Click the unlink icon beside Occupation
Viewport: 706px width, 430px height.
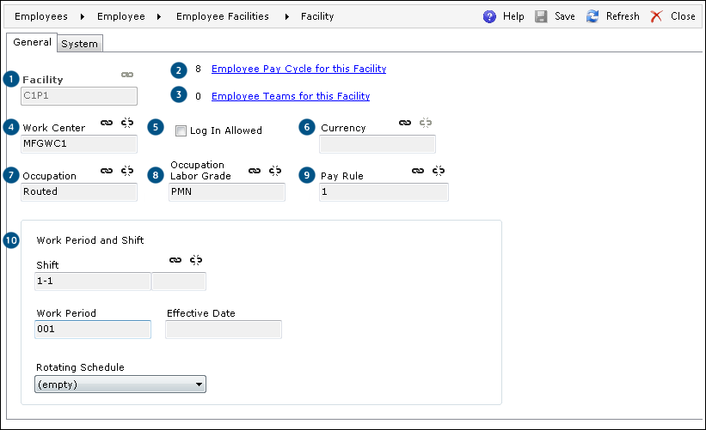pos(127,171)
